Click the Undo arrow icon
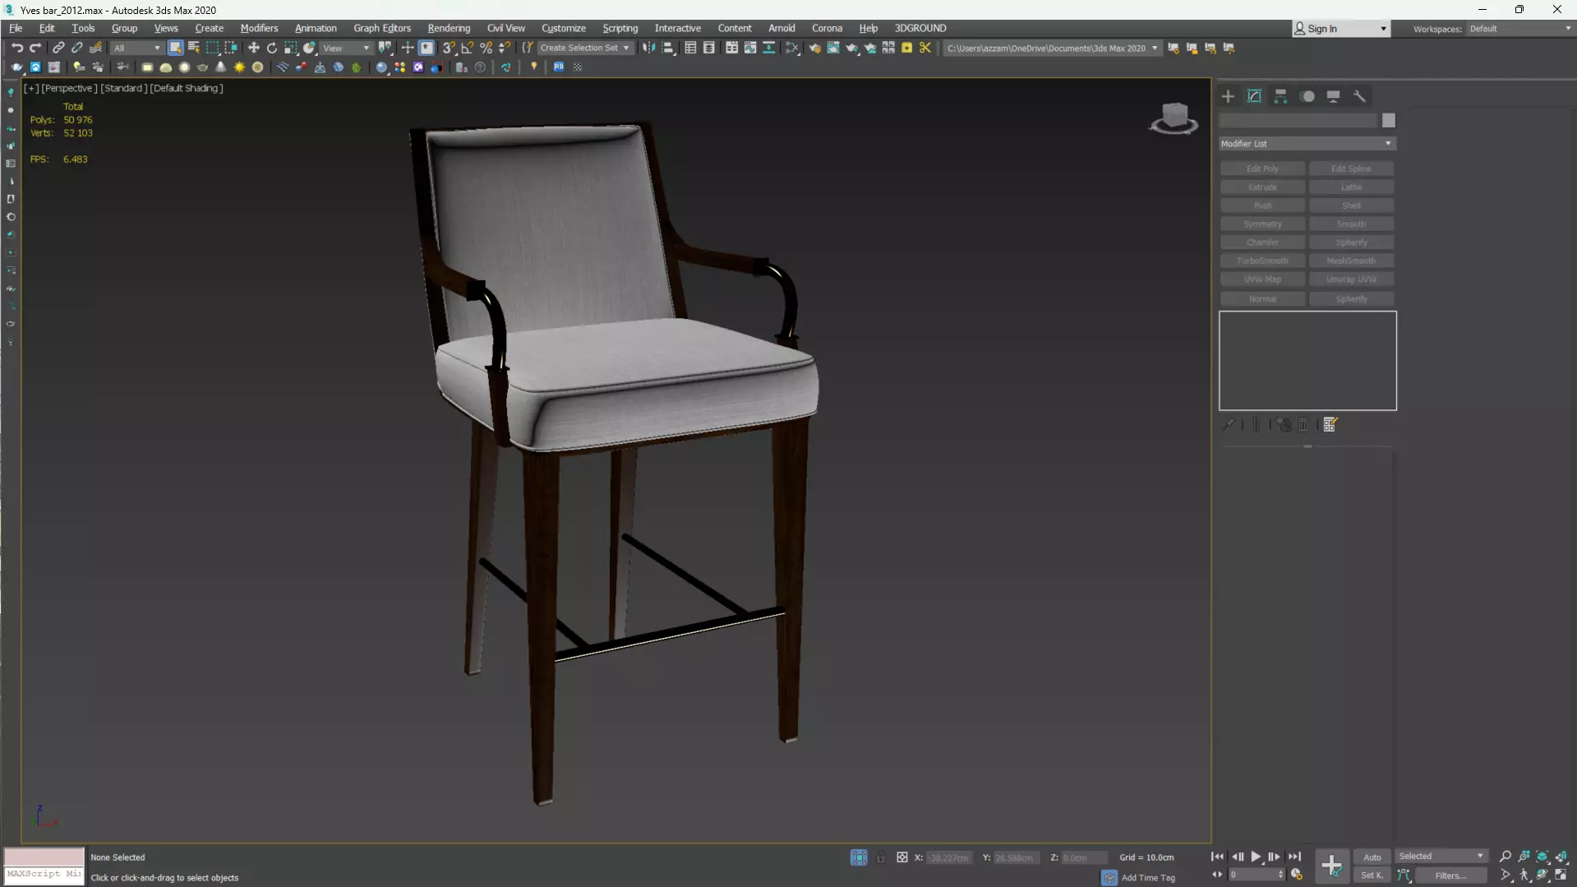Viewport: 1577px width, 887px height. click(16, 48)
